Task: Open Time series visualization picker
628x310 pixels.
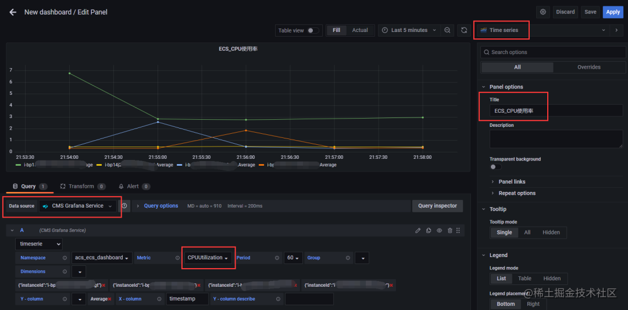Action: [543, 30]
